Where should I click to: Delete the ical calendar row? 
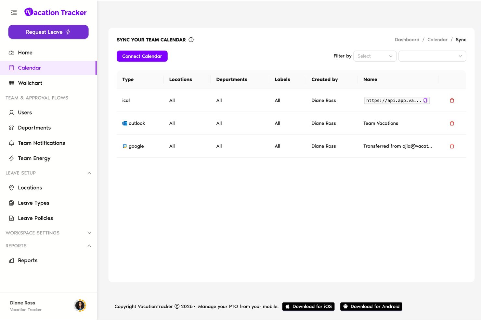tap(452, 101)
